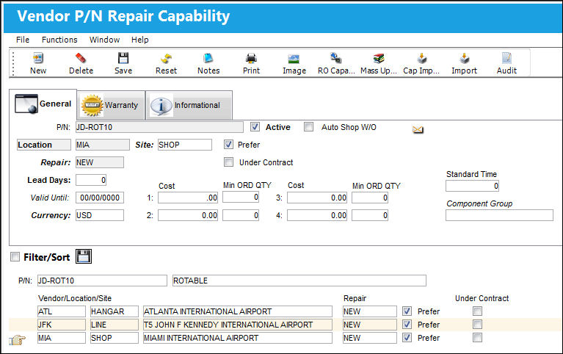Screen dimensions: 563x354
Task: Click the Repair field NEW
Action: point(100,162)
